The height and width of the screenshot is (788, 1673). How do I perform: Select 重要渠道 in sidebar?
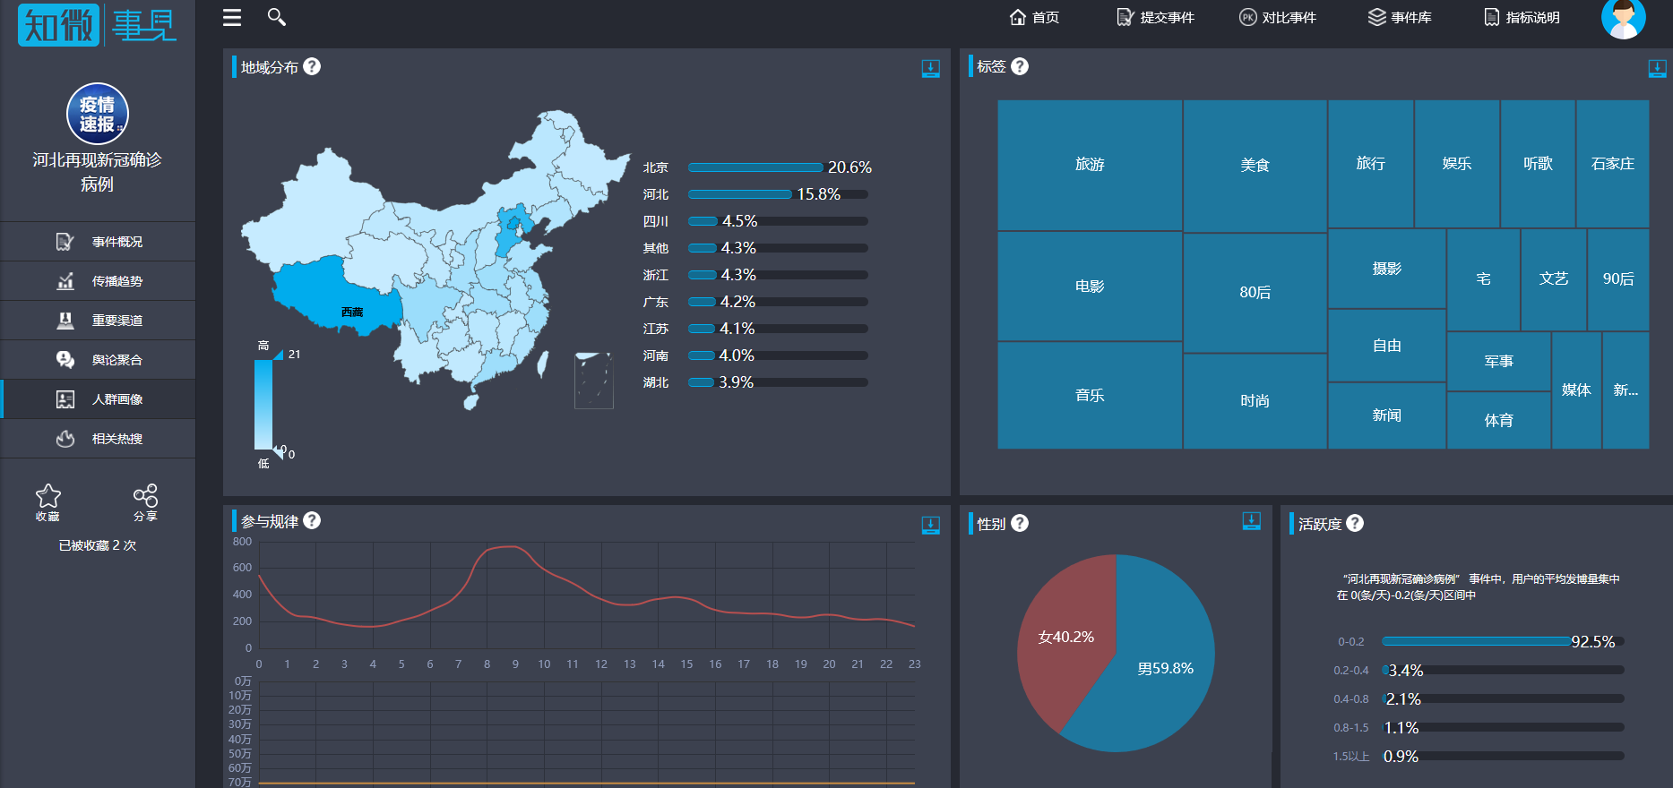(98, 321)
